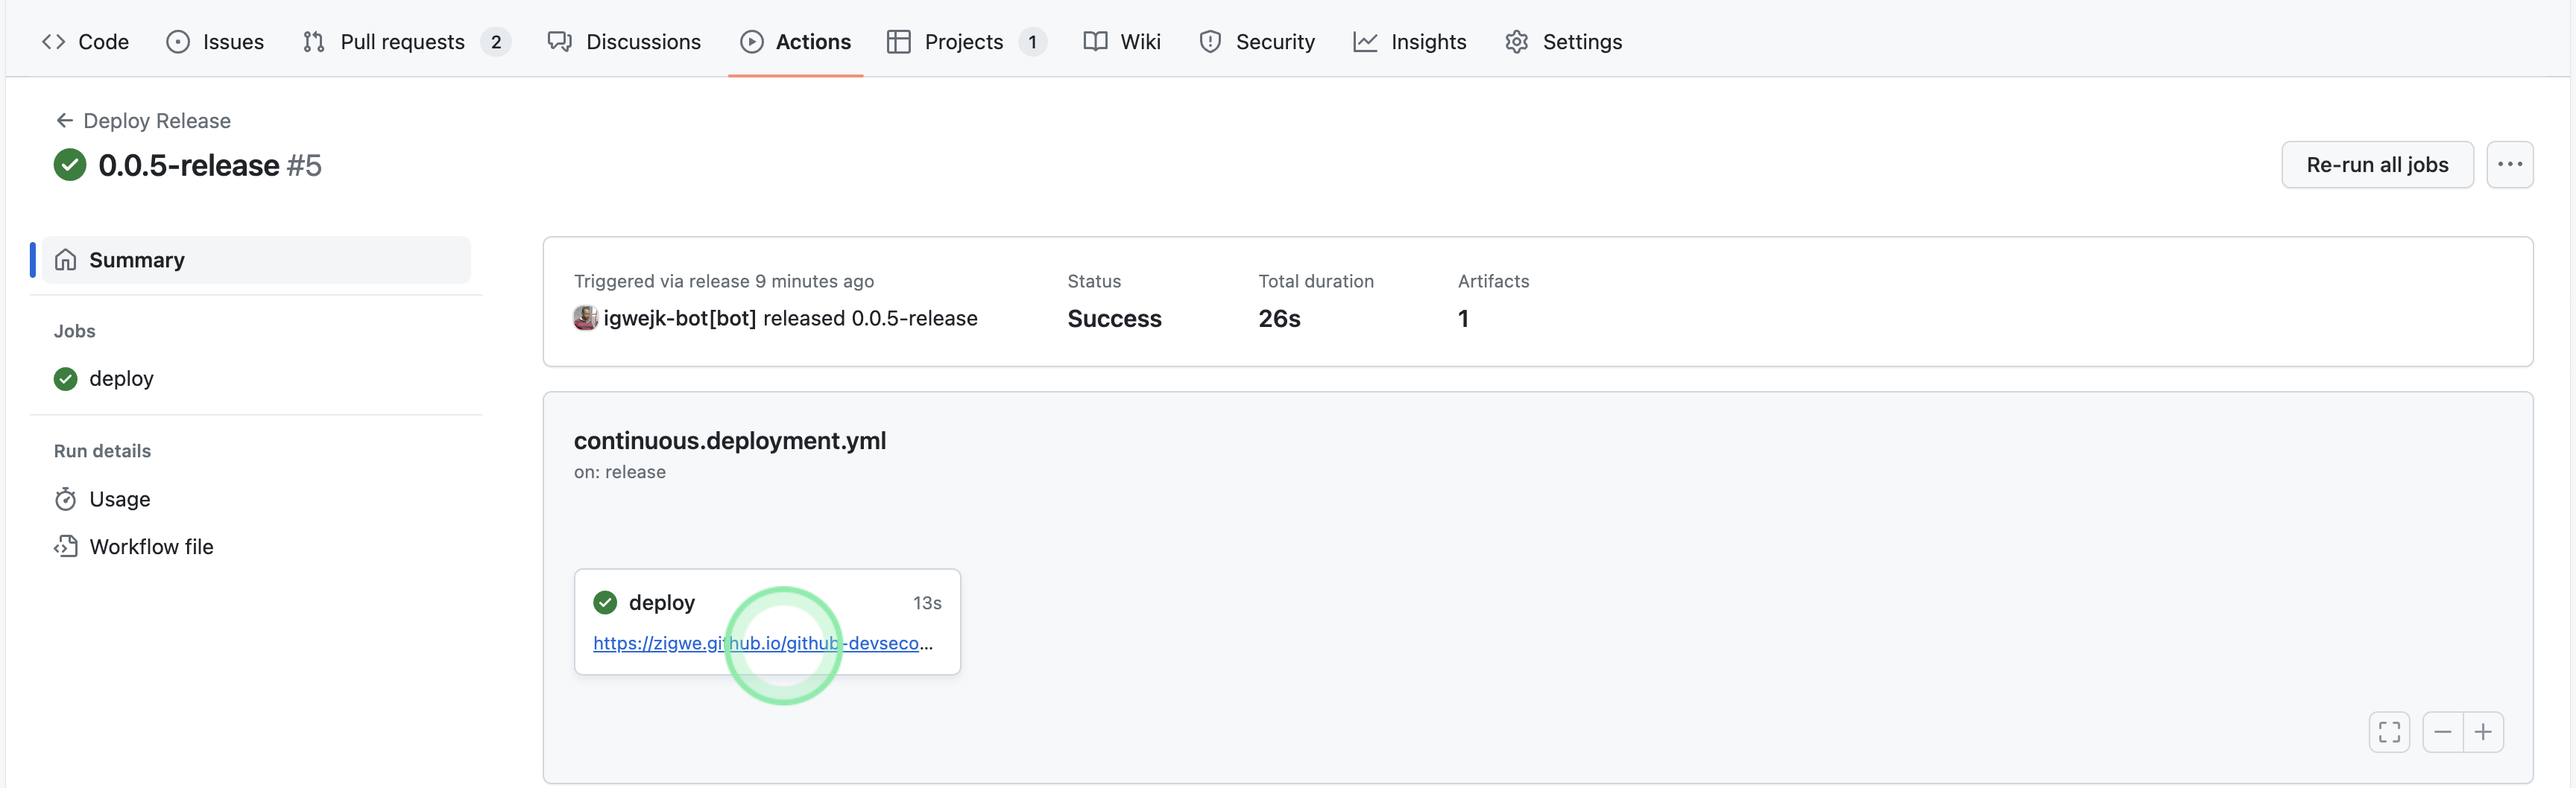
Task: Click the Summary home icon
Action: tap(66, 260)
